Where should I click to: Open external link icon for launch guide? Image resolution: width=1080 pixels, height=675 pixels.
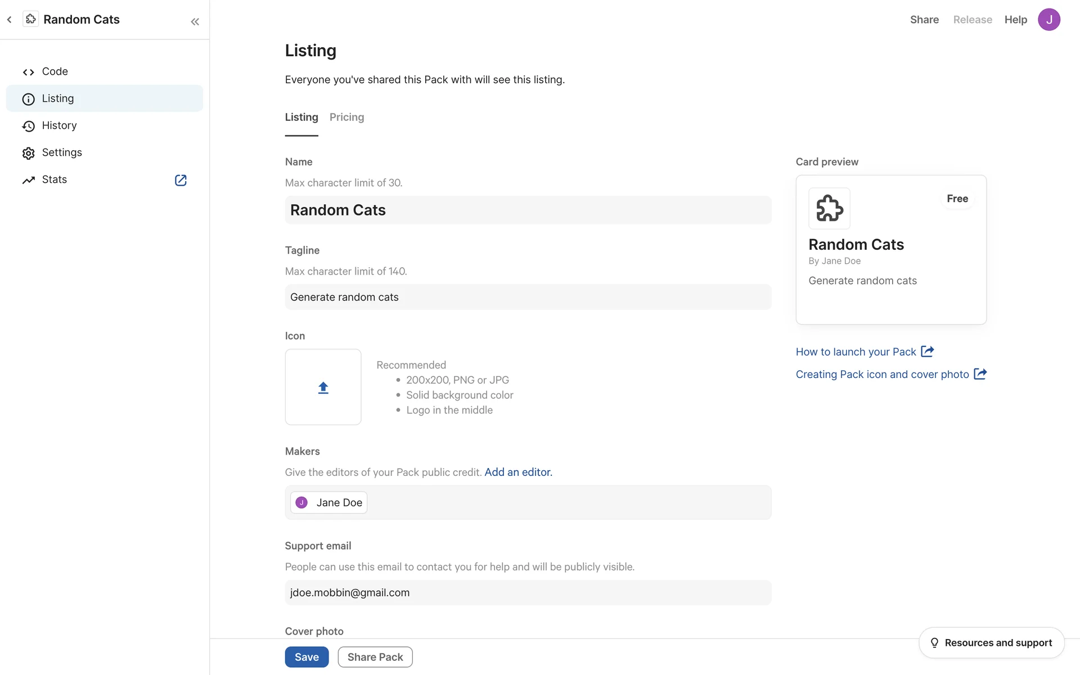[x=928, y=352]
